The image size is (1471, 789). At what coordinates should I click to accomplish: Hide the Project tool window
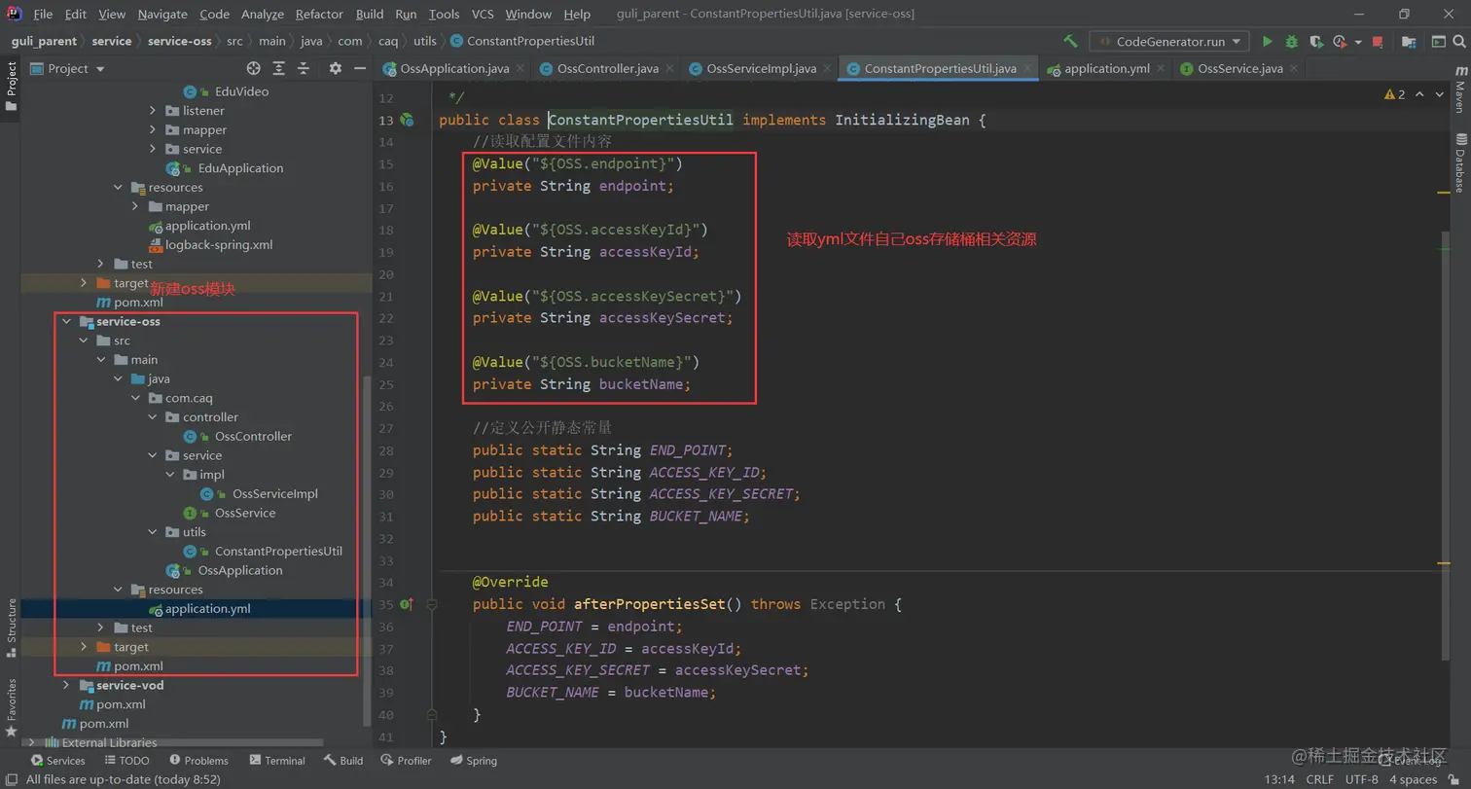click(359, 68)
